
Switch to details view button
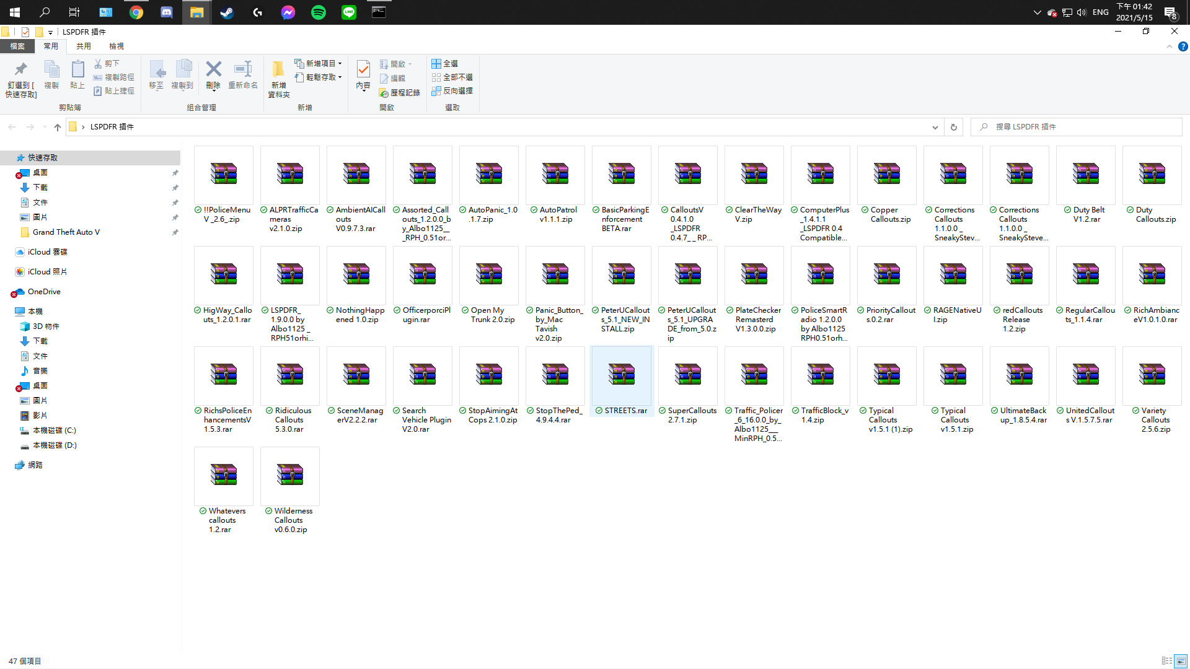(1167, 661)
